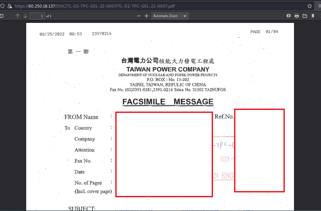
Task: Click the 'Fax No.' field label
Action: pyautogui.click(x=83, y=161)
